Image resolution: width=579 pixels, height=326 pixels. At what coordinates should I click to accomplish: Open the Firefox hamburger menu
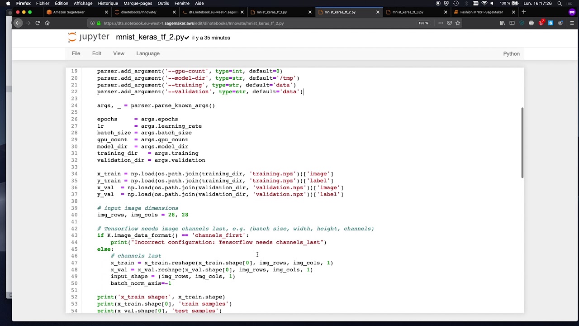pyautogui.click(x=572, y=23)
